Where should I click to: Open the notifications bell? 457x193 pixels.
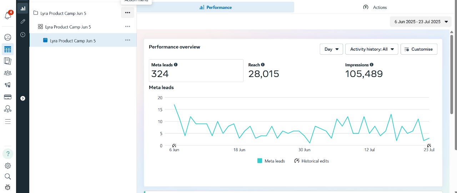click(8, 16)
